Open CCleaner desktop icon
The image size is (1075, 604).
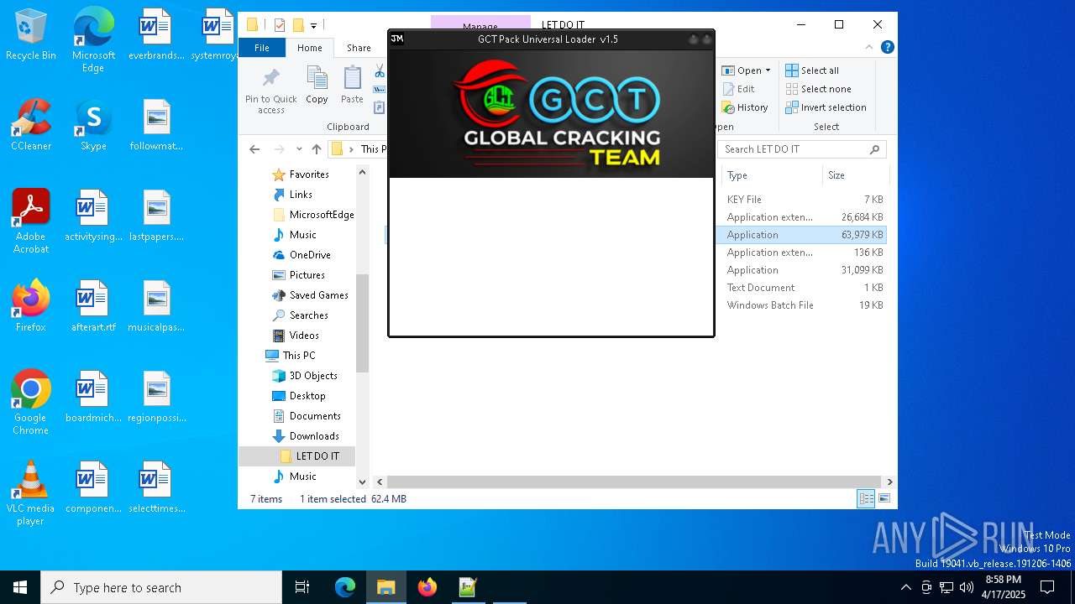[x=30, y=126]
